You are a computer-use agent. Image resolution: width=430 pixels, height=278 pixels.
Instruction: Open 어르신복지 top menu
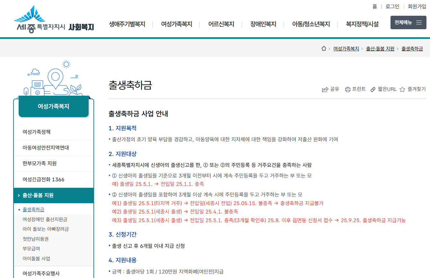[221, 24]
